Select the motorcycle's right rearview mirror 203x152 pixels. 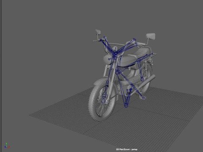pos(151,36)
